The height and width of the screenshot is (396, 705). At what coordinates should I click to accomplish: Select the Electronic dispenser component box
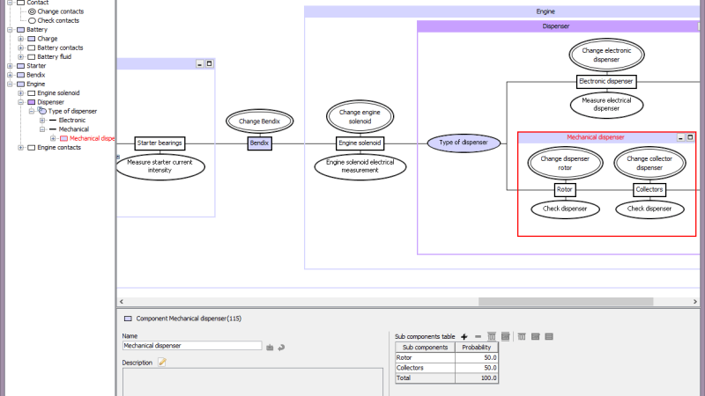point(606,81)
